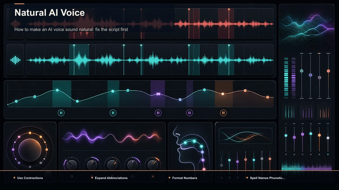This screenshot has width=339, height=190.
Task: Select the glowing orange point on the curve
Action: (x=223, y=94)
